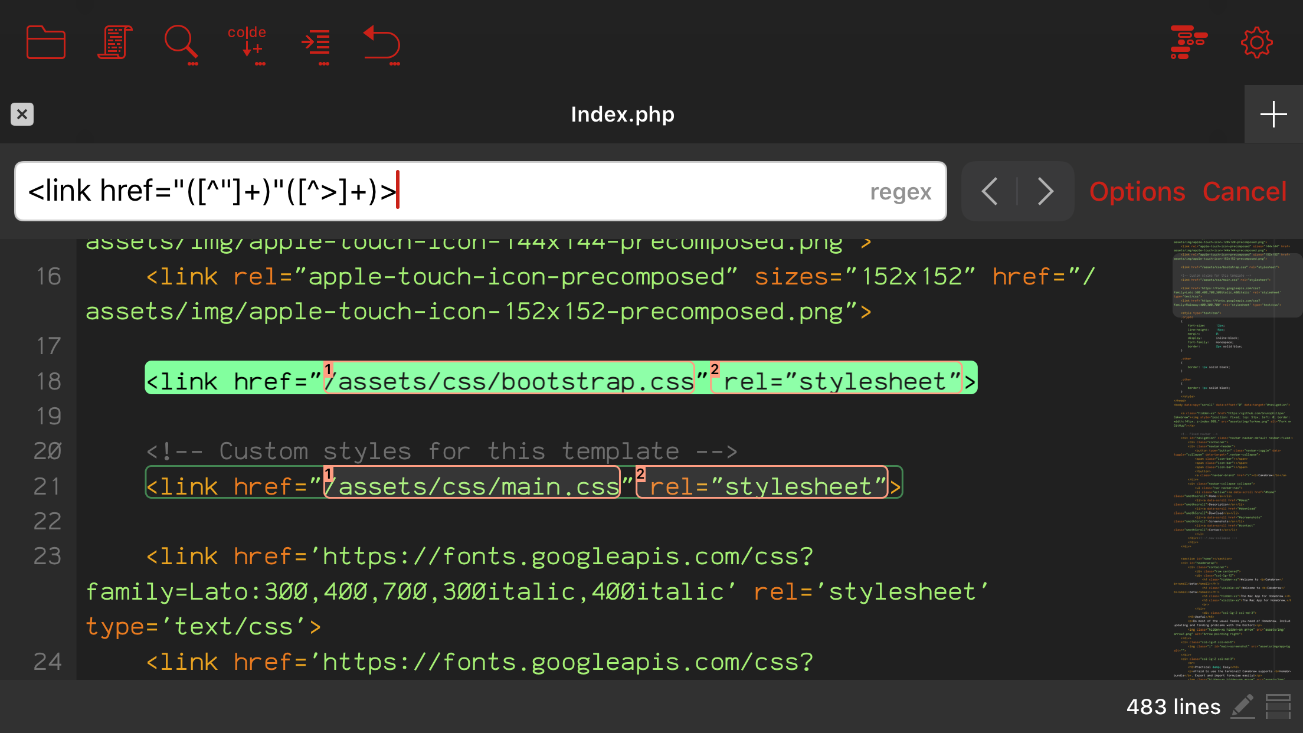The width and height of the screenshot is (1303, 733).
Task: Open the file browser
Action: (45, 42)
